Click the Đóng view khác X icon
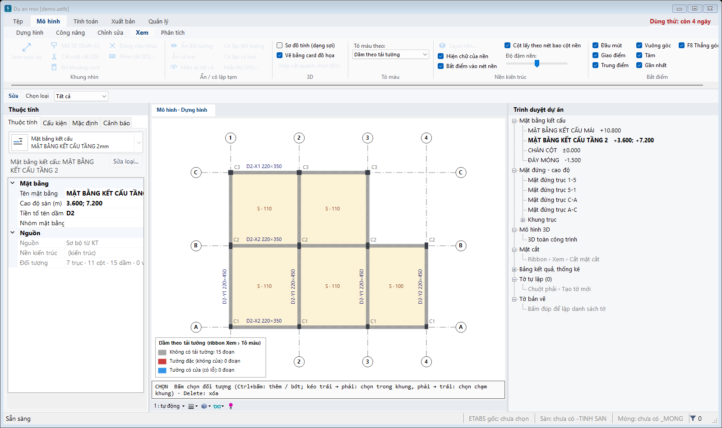 [112, 46]
